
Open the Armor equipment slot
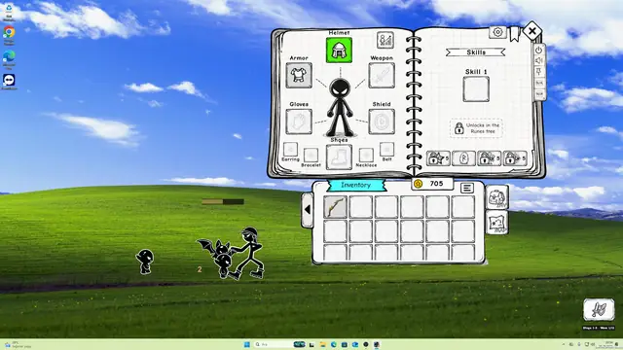(299, 75)
